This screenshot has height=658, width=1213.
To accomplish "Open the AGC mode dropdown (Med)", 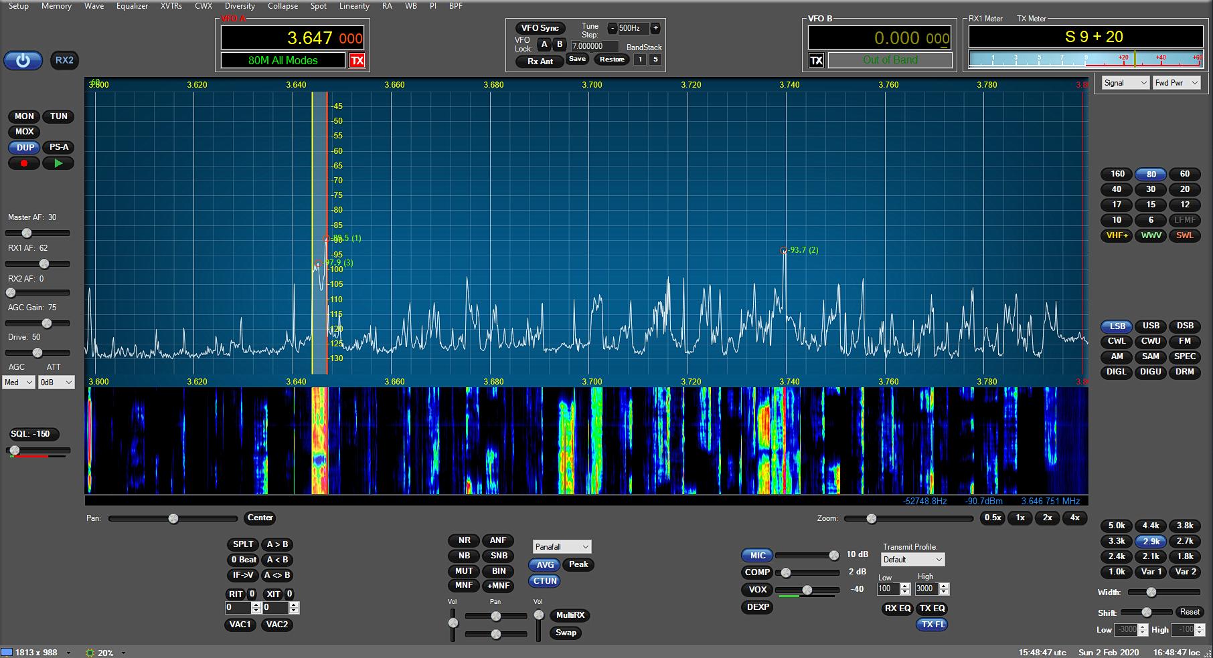I will point(19,382).
